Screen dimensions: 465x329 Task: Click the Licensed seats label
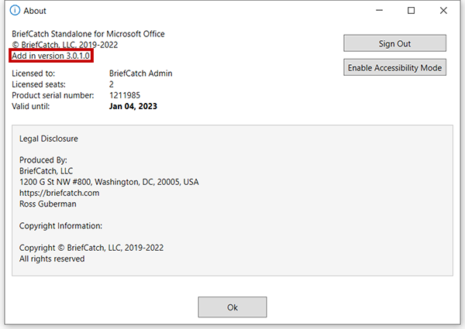[x=40, y=84]
